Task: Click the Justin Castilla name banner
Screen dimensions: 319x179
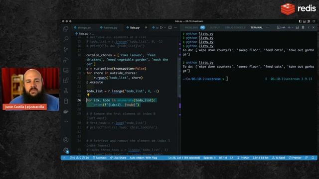Action: coord(24,107)
